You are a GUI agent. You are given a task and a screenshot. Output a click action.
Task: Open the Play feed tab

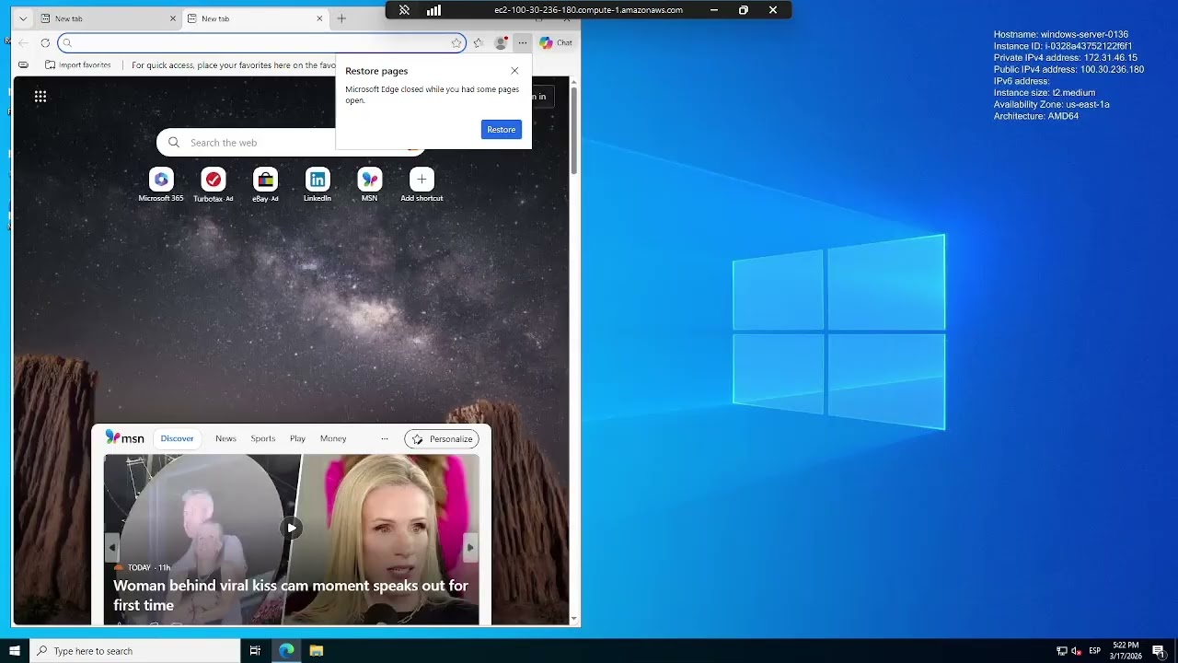297,438
